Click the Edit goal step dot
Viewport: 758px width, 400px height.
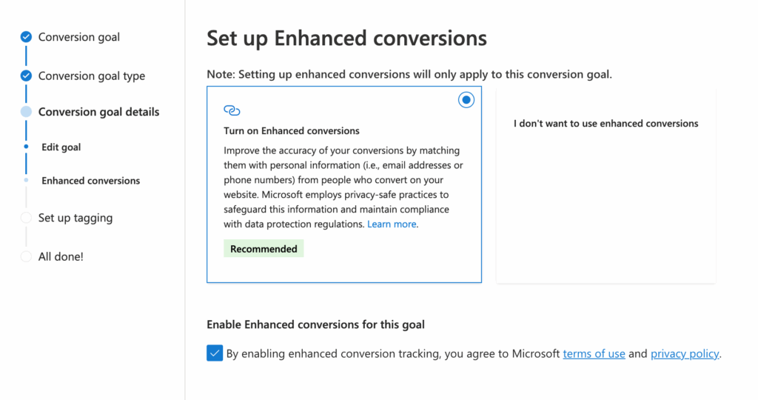(x=26, y=147)
